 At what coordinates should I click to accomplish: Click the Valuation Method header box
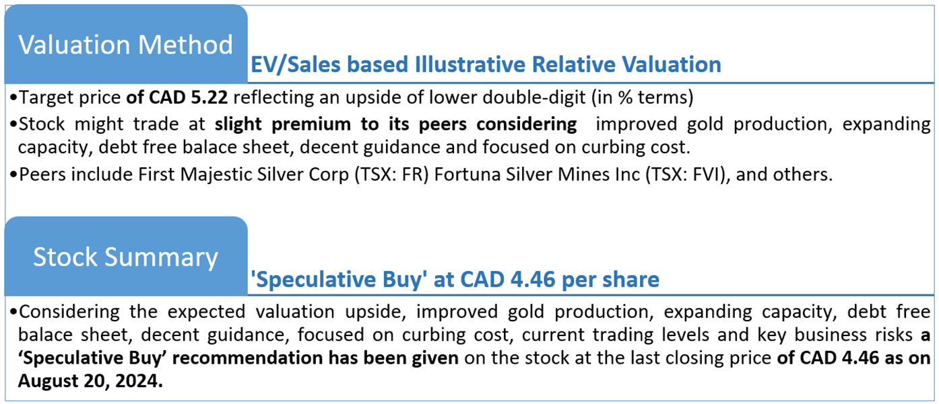[126, 44]
